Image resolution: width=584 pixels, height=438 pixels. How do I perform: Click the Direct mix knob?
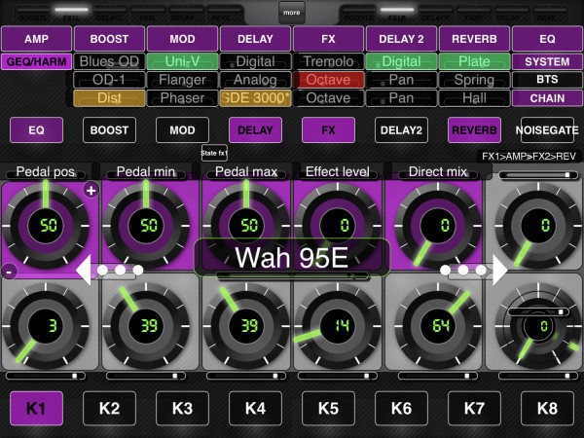(438, 226)
